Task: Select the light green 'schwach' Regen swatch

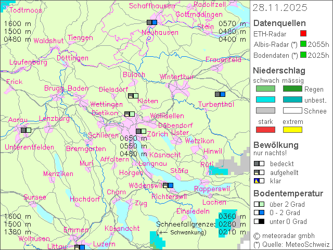Action: point(265,89)
